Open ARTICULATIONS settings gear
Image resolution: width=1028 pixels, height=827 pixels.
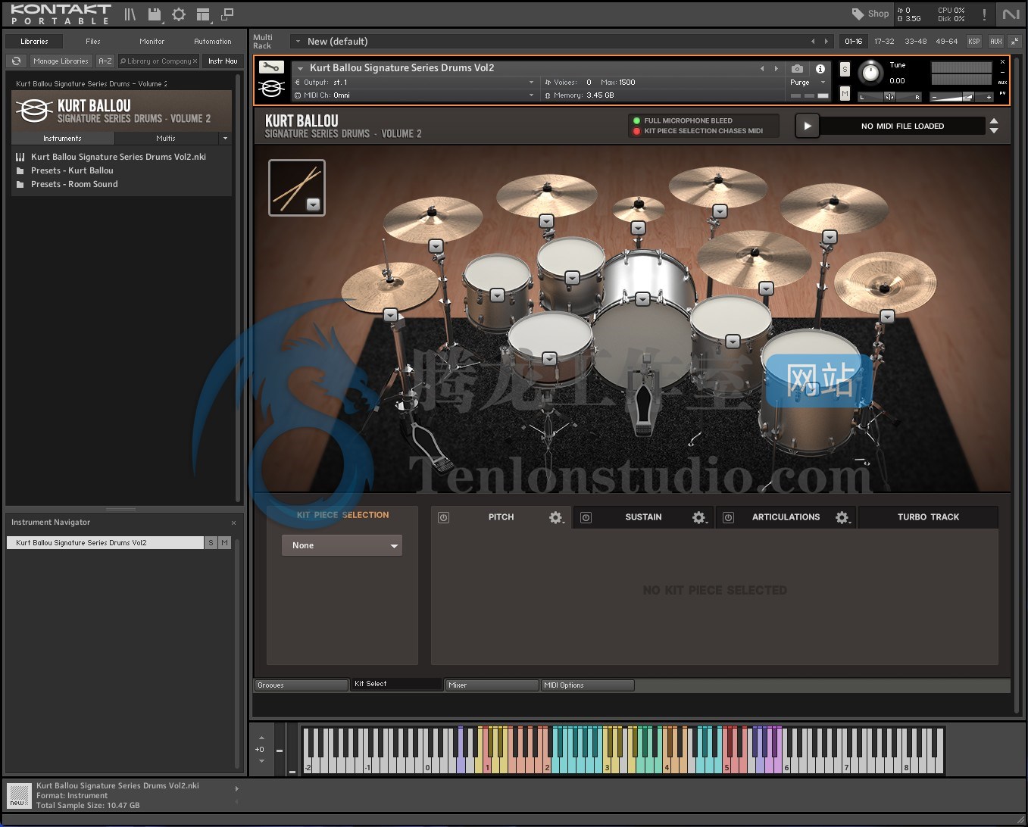pos(842,517)
